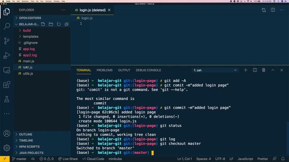Expand the Timeline section
Image resolution: width=289 pixels, height=162 pixels.
[42, 140]
